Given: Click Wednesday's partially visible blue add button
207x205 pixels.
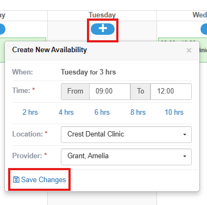Looking at the screenshot, I should click(204, 29).
